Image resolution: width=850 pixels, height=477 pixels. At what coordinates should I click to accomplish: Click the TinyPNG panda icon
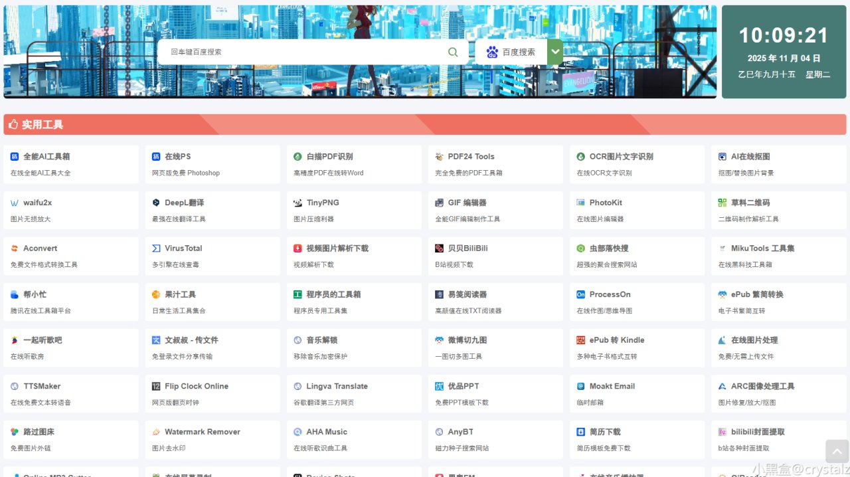[297, 203]
